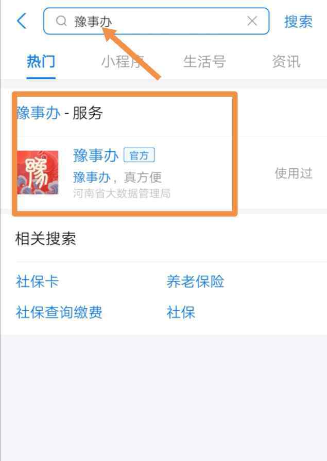
Task: Clear search text with the X icon
Action: [252, 21]
